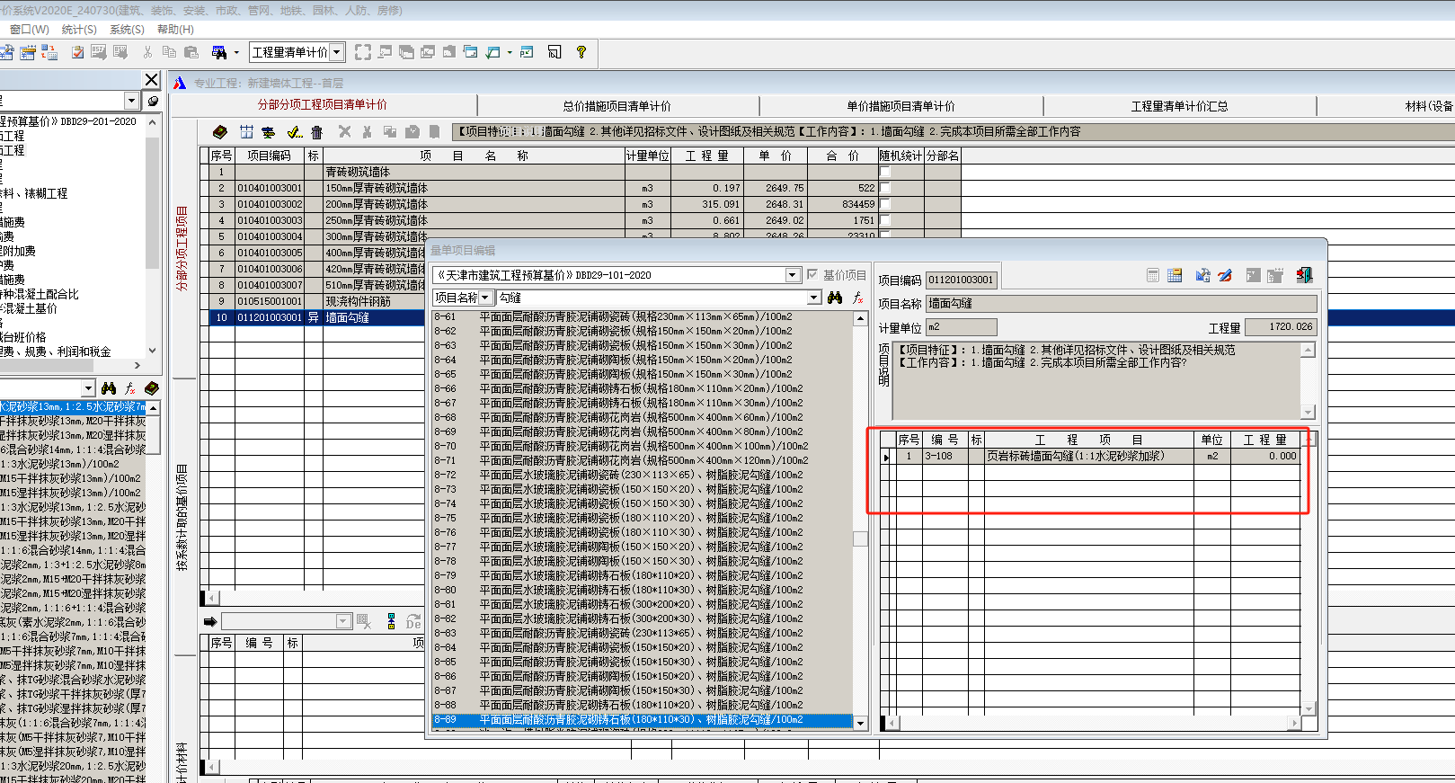
Task: Close the left panel with X button
Action: (x=152, y=80)
